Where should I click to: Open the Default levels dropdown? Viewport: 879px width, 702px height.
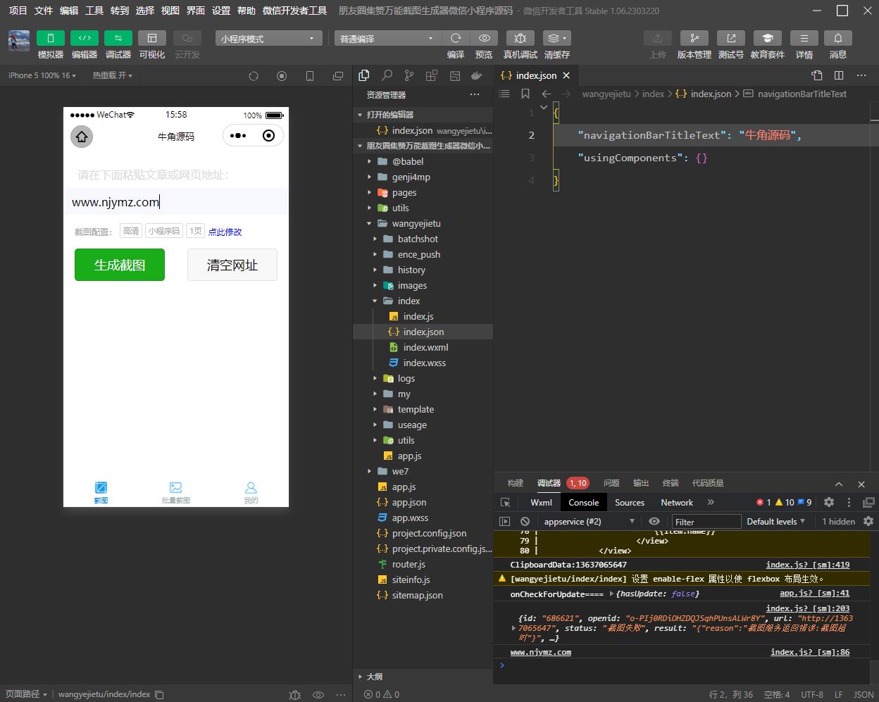[775, 522]
